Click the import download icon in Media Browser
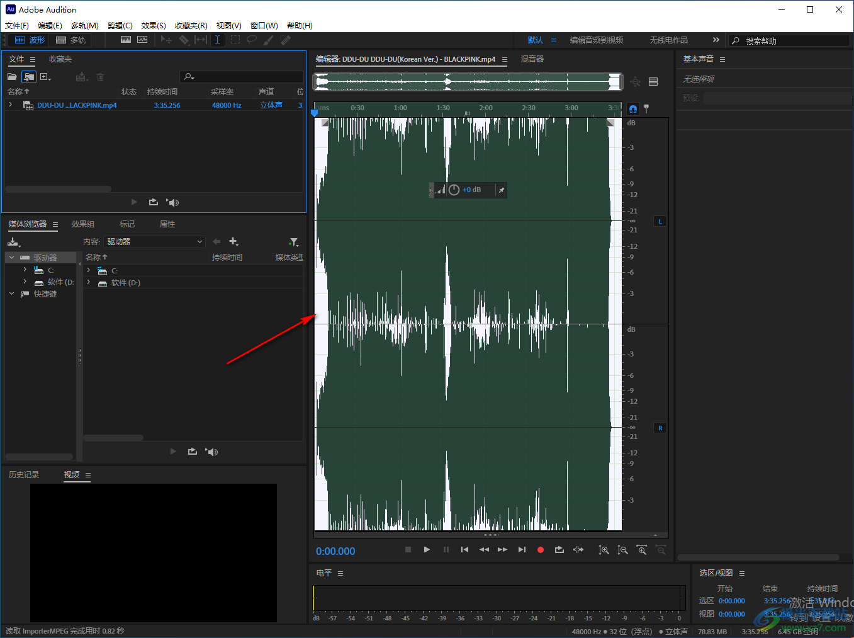Screen dimensions: 854x638 click(14, 242)
